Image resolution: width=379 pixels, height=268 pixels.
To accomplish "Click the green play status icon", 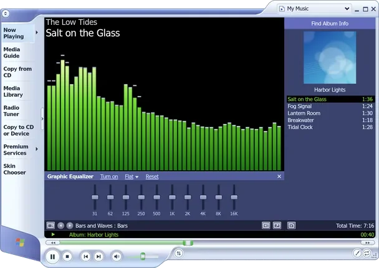I will [x=53, y=234].
